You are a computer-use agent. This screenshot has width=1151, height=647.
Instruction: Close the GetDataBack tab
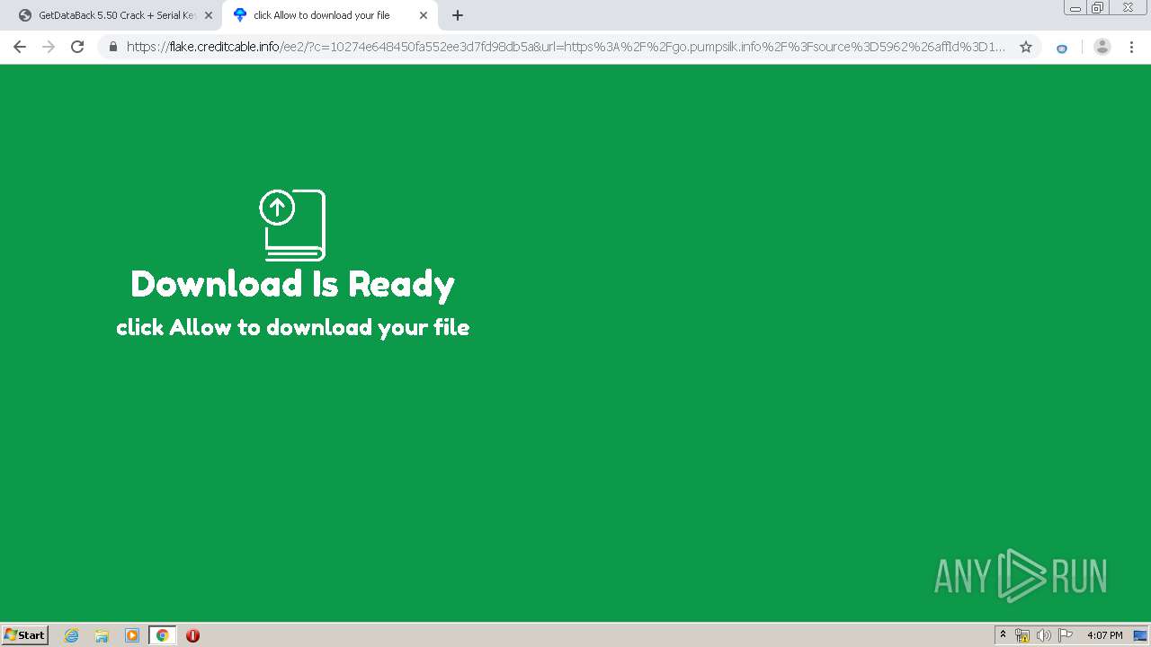(208, 15)
